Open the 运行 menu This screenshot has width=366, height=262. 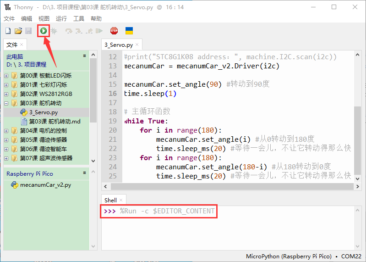point(61,19)
